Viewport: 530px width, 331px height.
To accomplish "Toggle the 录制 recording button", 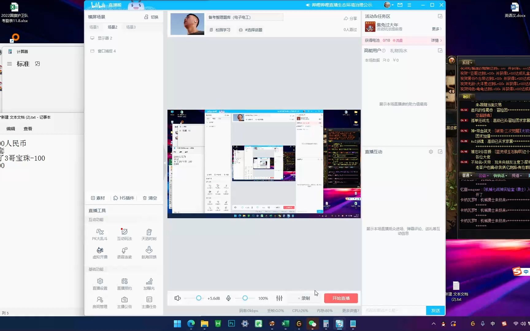I will click(304, 298).
